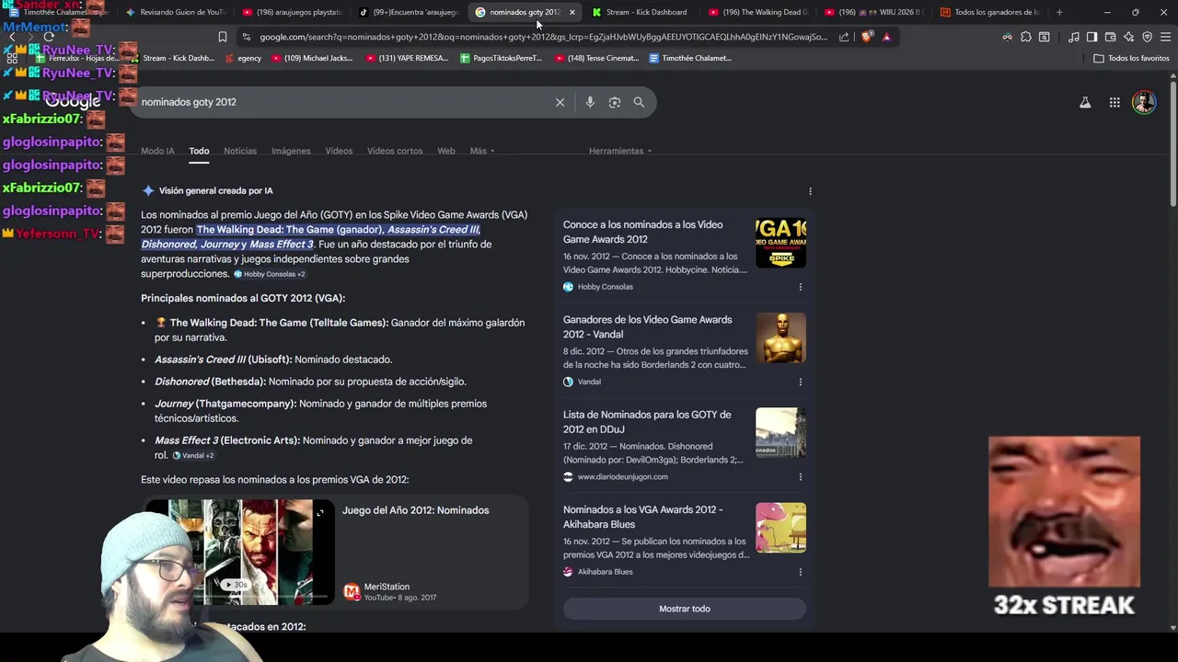Expand the Más search filter dropdown
The width and height of the screenshot is (1178, 662).
pyautogui.click(x=482, y=151)
